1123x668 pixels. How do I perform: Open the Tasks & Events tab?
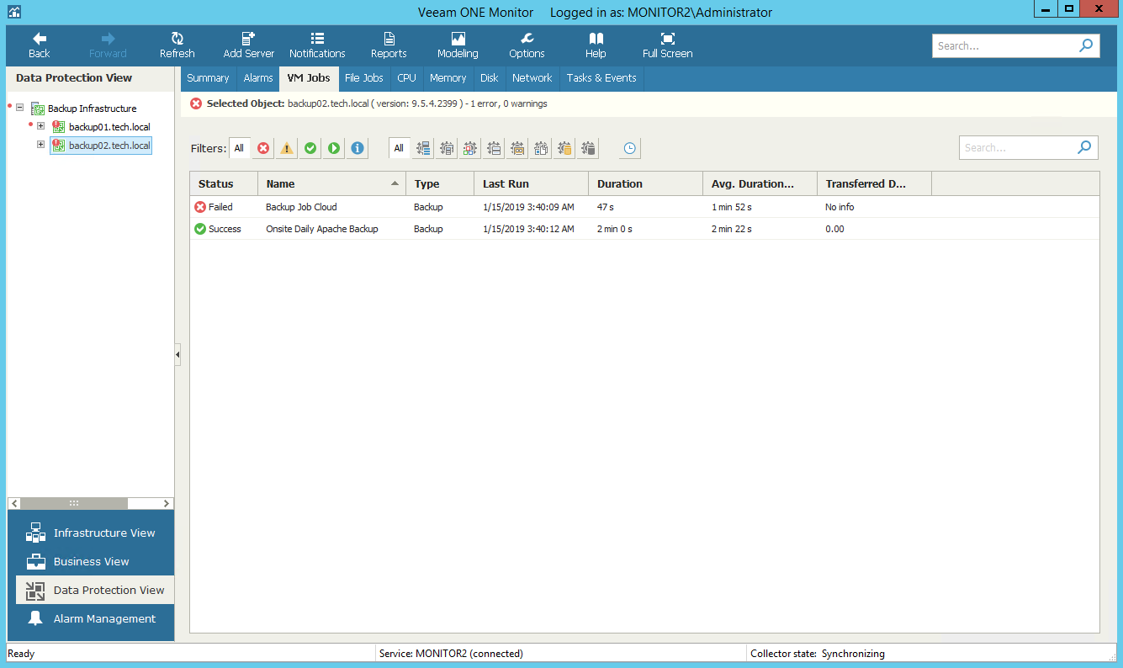click(601, 78)
